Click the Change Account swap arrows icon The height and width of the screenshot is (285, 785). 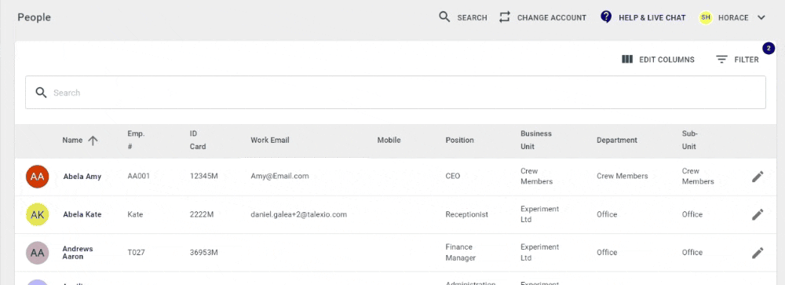tap(505, 17)
